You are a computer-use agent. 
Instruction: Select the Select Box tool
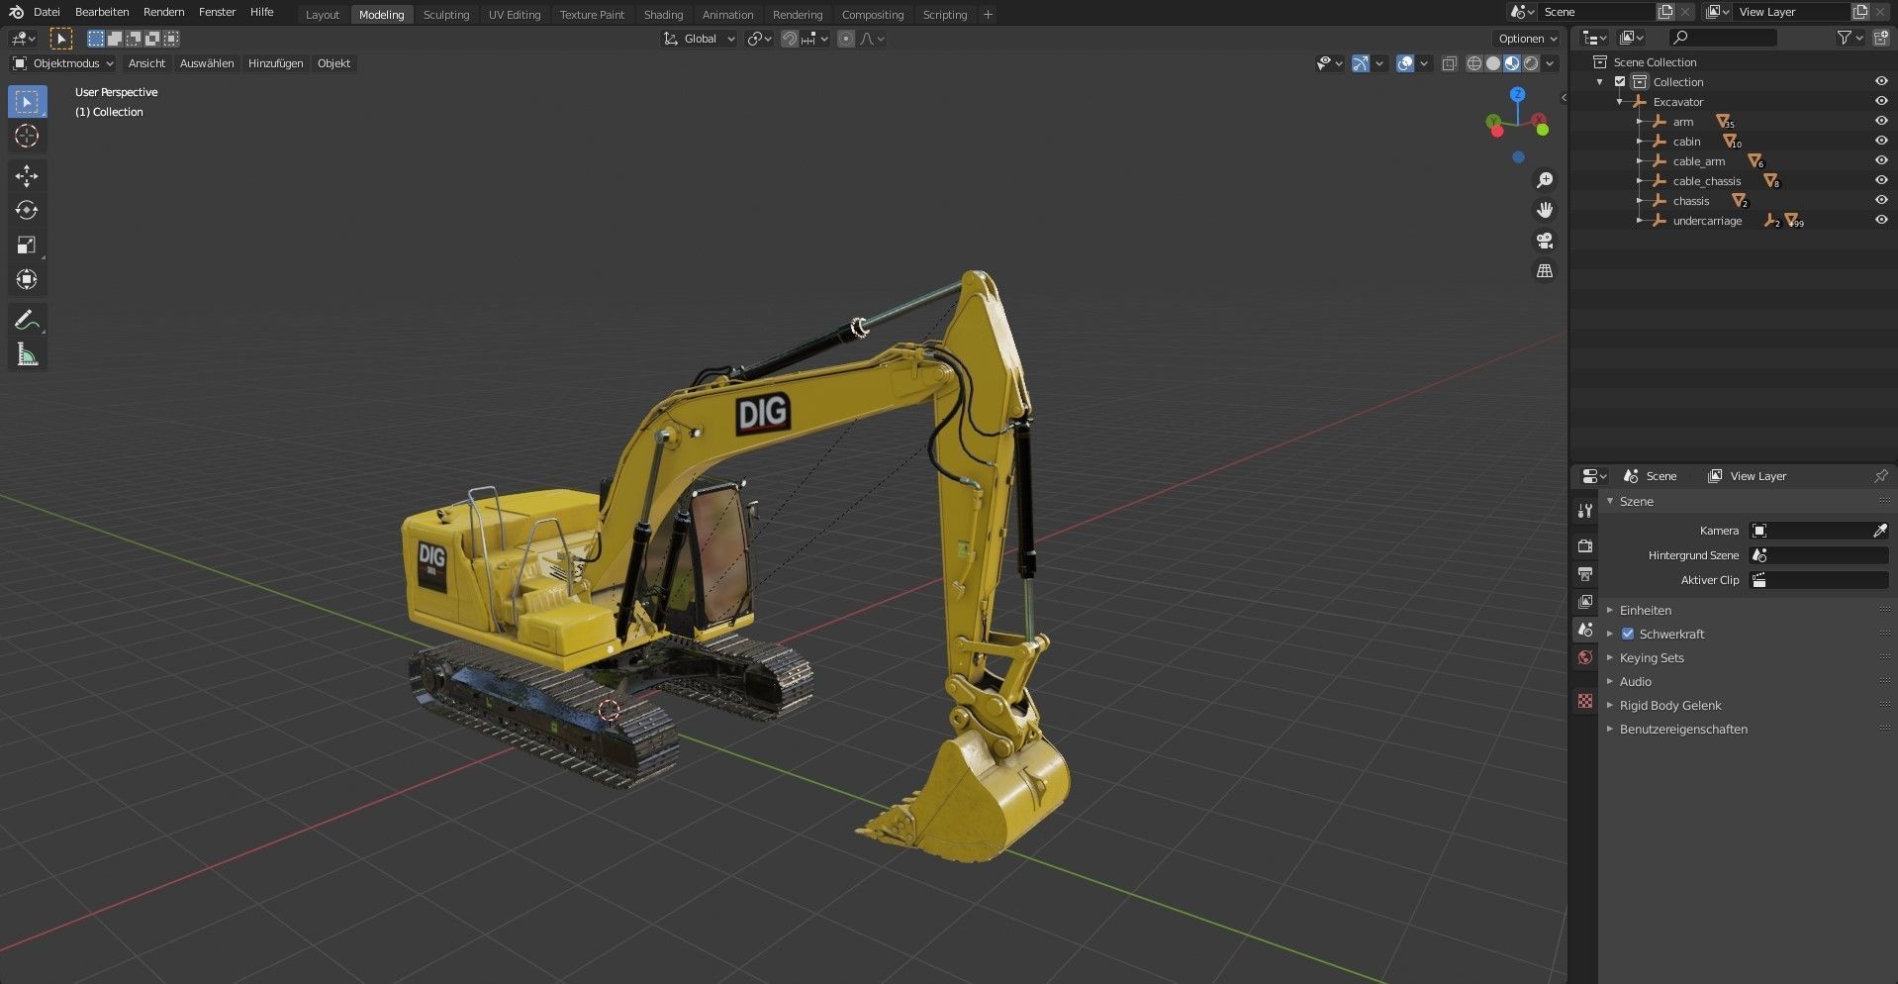pyautogui.click(x=27, y=102)
